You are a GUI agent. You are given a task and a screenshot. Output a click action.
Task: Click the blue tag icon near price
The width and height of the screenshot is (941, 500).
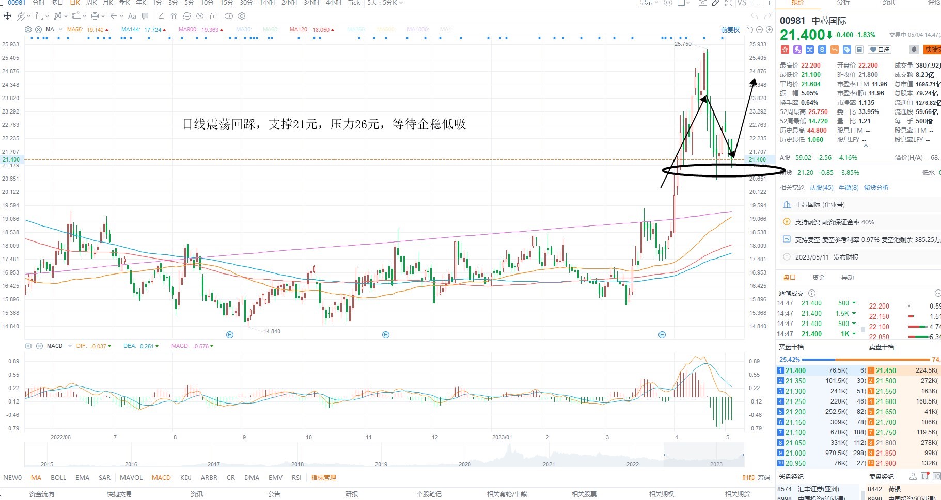(x=847, y=50)
